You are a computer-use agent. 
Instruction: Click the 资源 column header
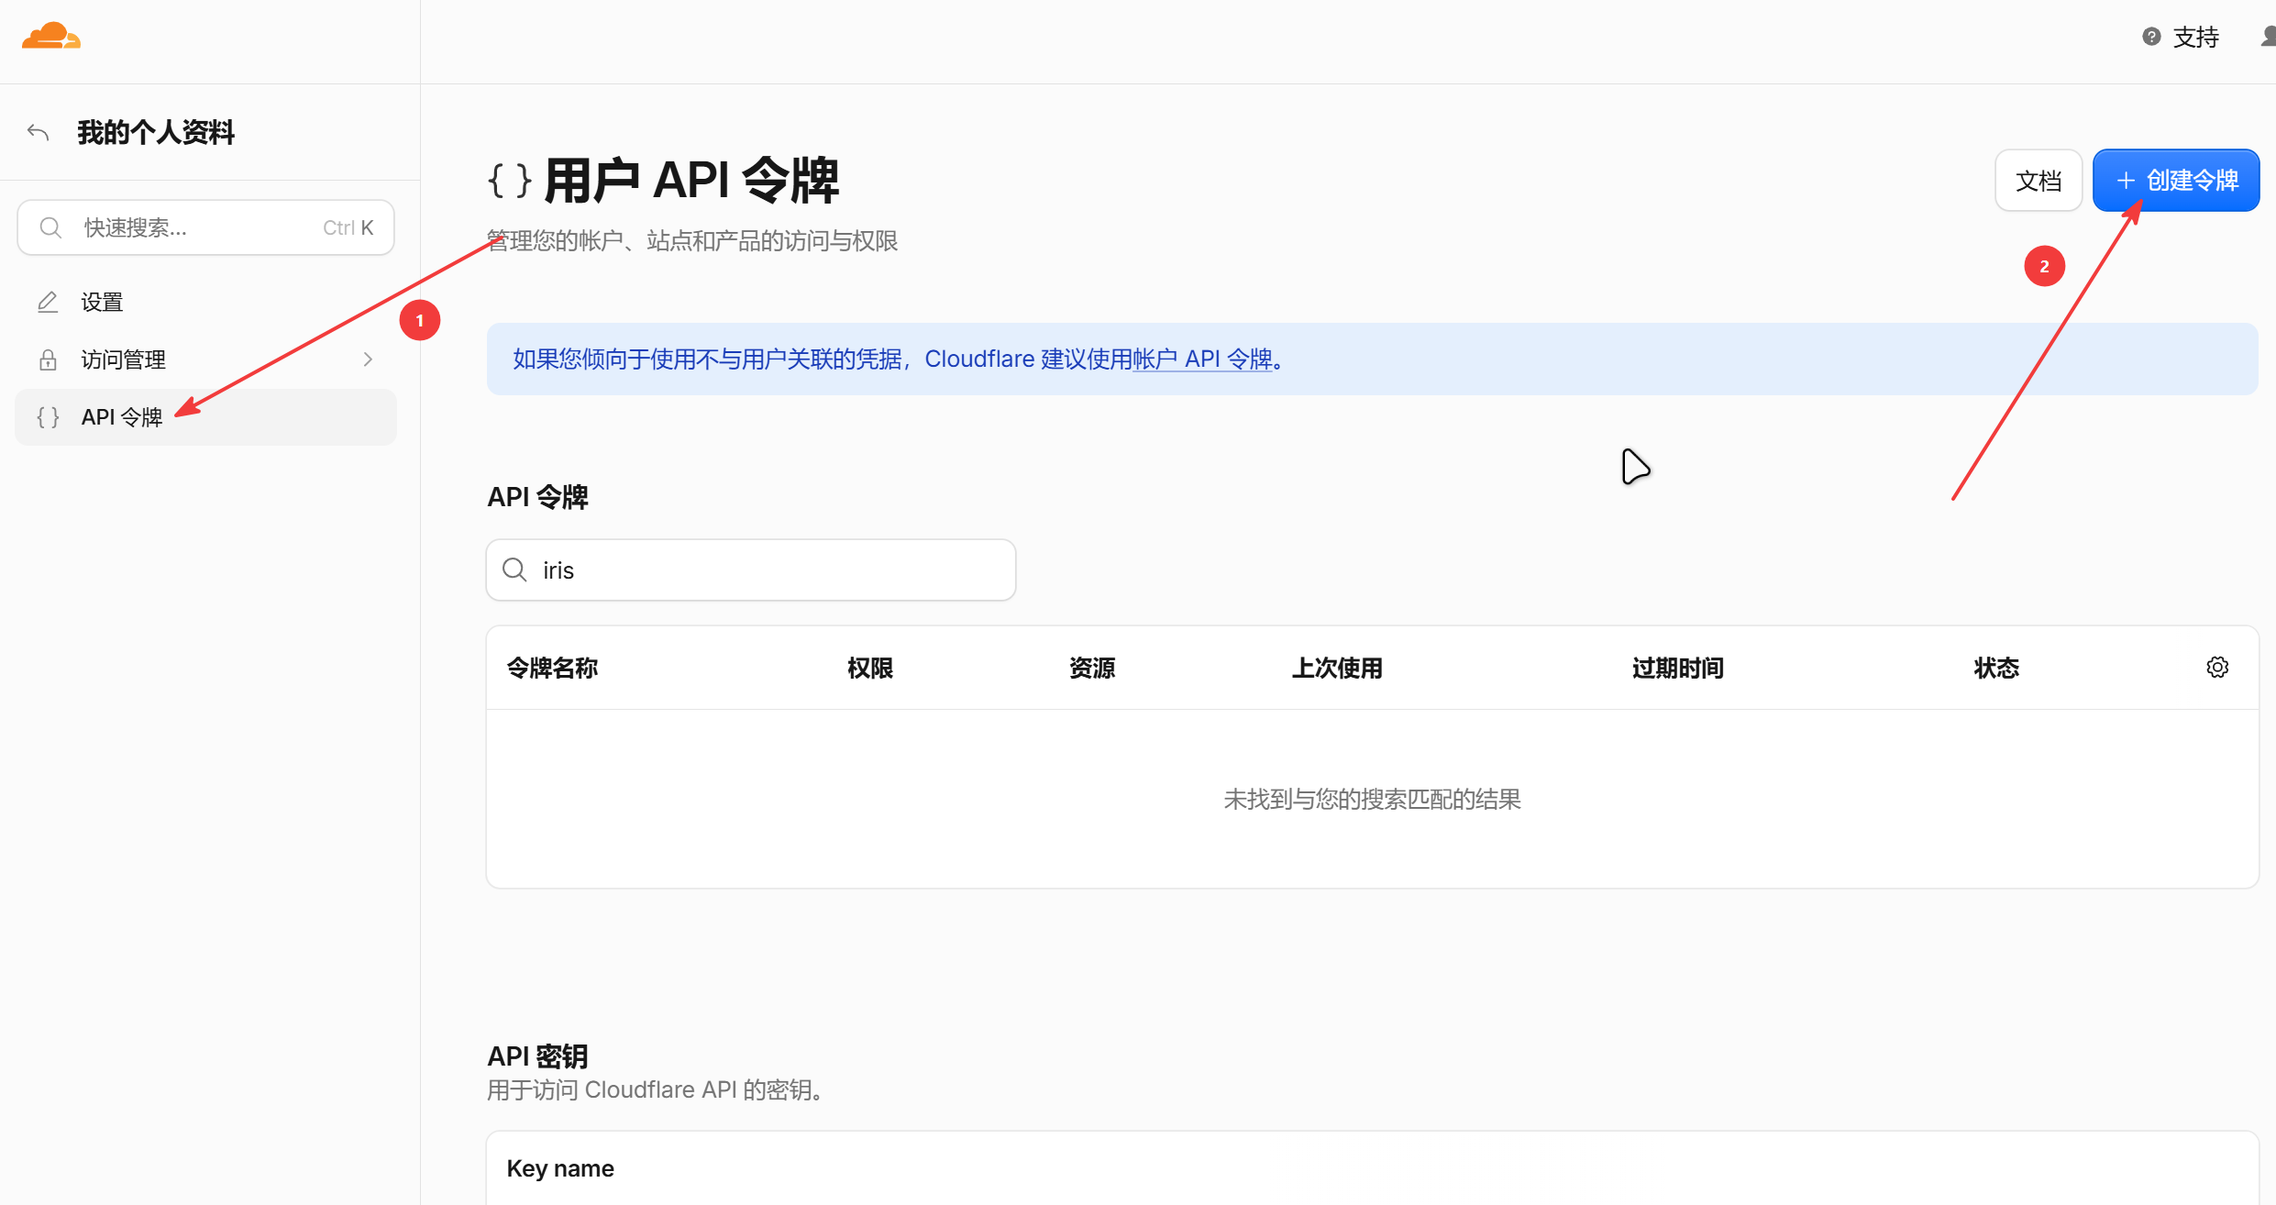[1092, 668]
